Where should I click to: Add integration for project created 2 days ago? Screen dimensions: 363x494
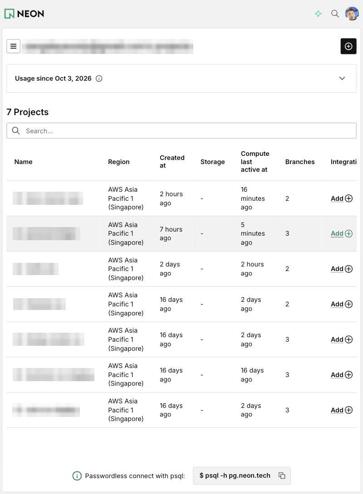(x=342, y=269)
